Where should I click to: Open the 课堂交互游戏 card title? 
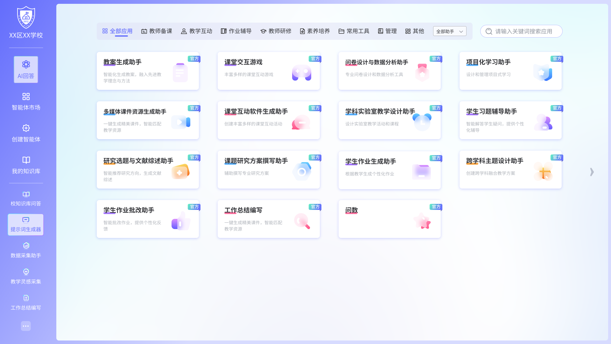(x=243, y=62)
